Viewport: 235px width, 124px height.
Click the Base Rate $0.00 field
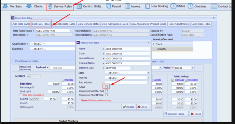click(x=54, y=84)
